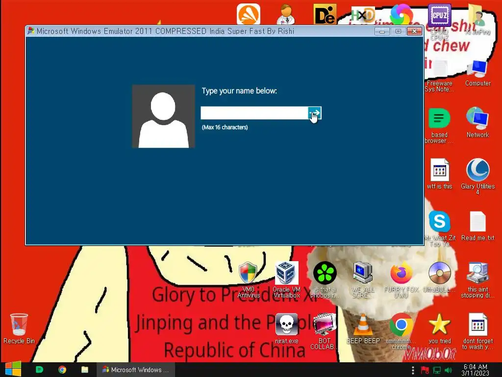Open the Network desktop icon
This screenshot has height=377, width=502.
[x=477, y=122]
